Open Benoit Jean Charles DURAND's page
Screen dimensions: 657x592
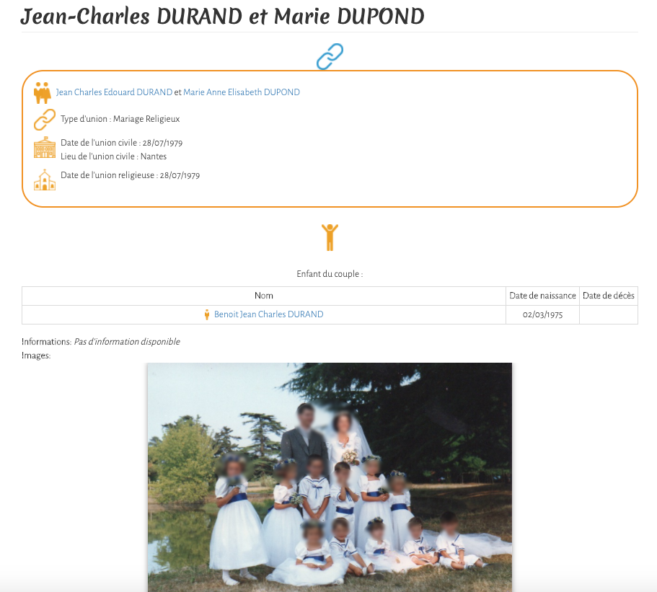pos(268,314)
